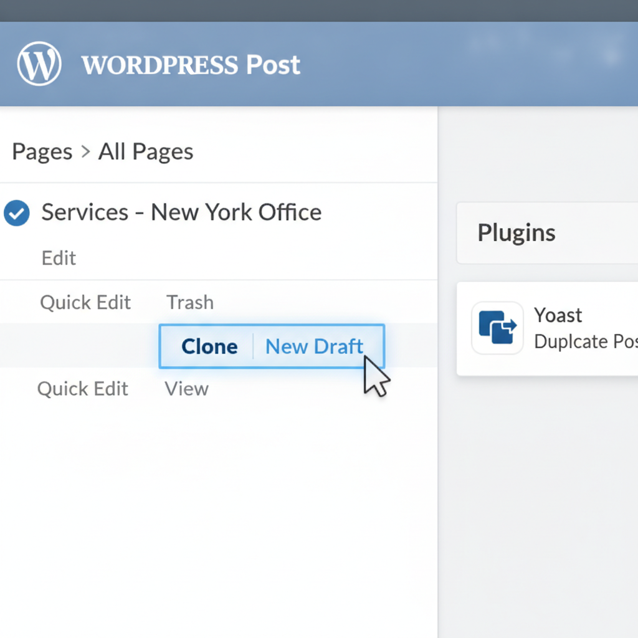The image size is (638, 638).
Task: Click Quick Edit next to Trash
Action: pyautogui.click(x=85, y=302)
